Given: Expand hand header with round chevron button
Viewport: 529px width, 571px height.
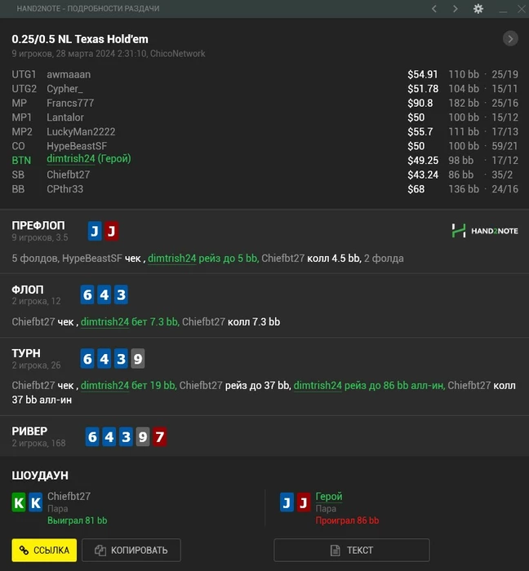Looking at the screenshot, I should (x=510, y=38).
